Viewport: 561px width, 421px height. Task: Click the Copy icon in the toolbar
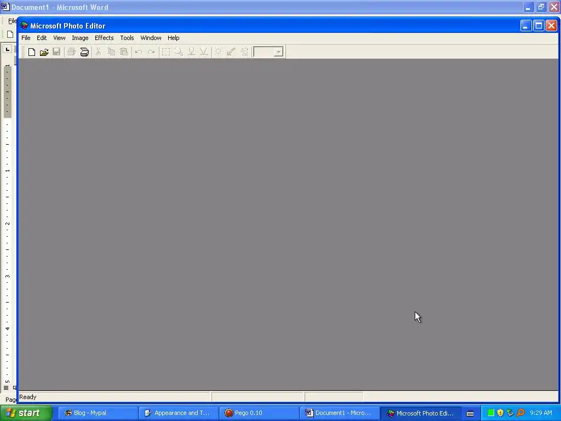[111, 52]
